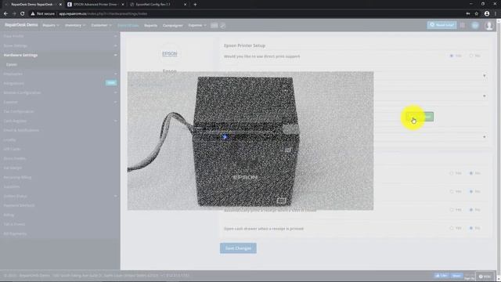Open Suppliers in the sidebar
Image resolution: width=501 pixels, height=282 pixels.
tap(12, 186)
